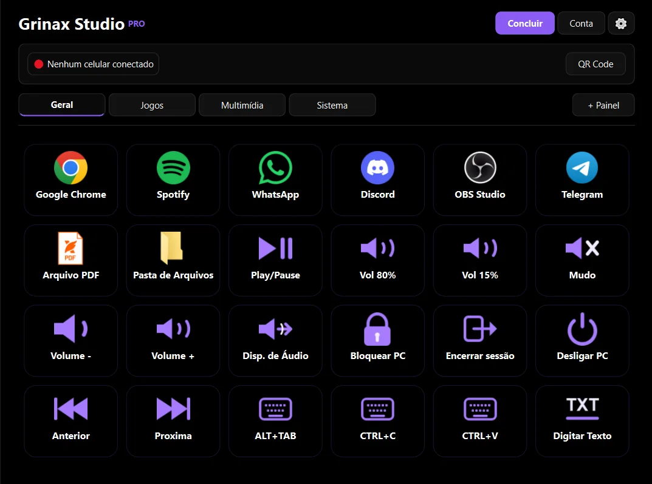Trigger the Play/Pause media tile
The width and height of the screenshot is (652, 484).
pos(275,260)
